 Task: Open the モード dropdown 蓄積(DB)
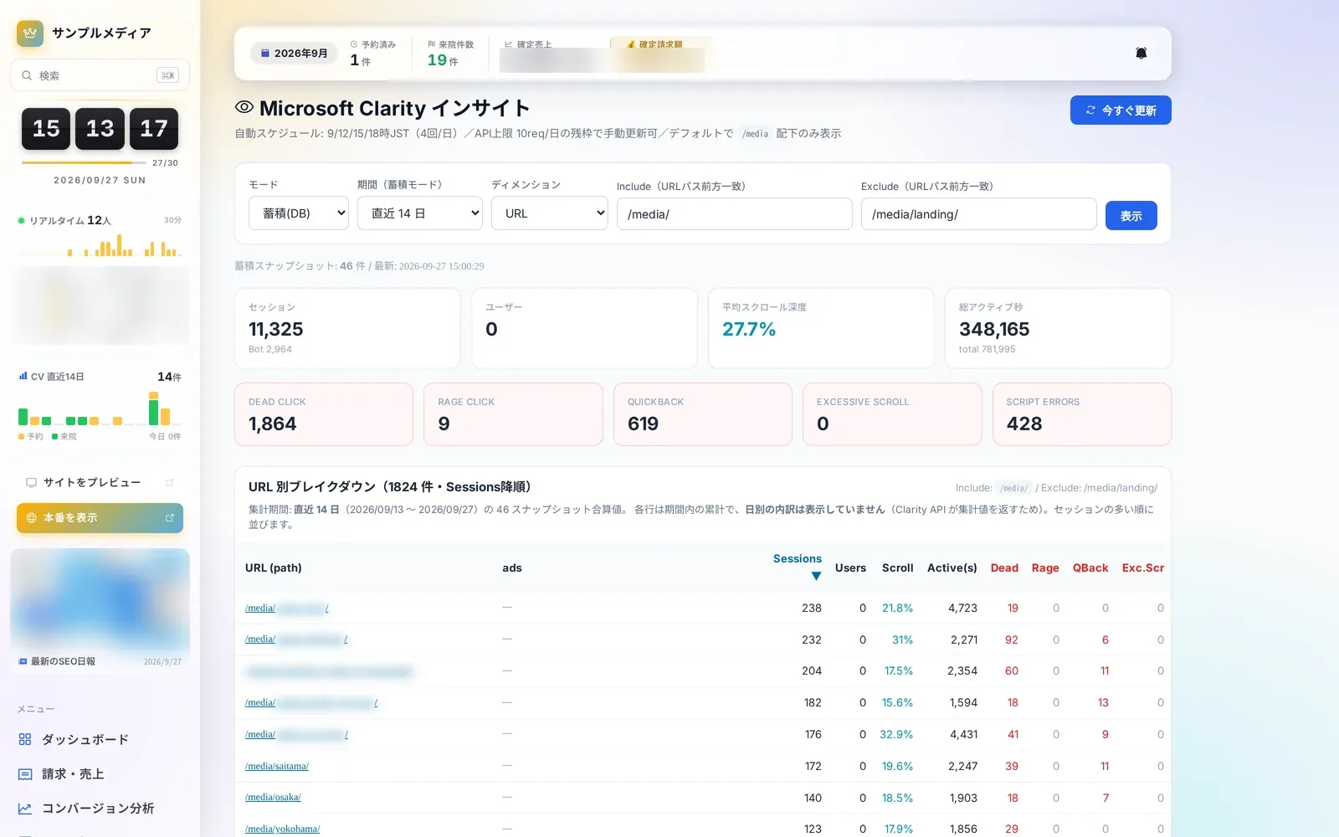tap(299, 213)
